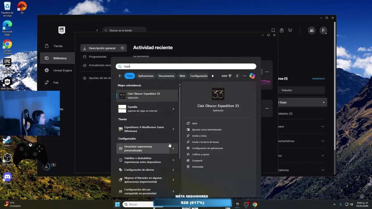Open the EA desktop shortcut
This screenshot has width=372, height=209.
(x=22, y=8)
